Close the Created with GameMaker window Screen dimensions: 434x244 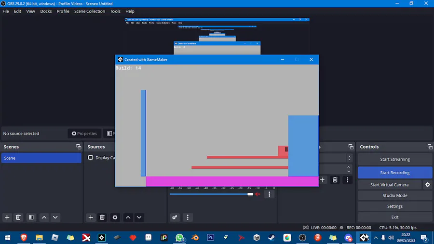pos(312,59)
